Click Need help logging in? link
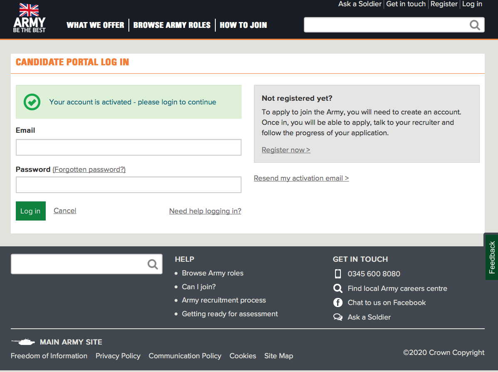 point(205,211)
